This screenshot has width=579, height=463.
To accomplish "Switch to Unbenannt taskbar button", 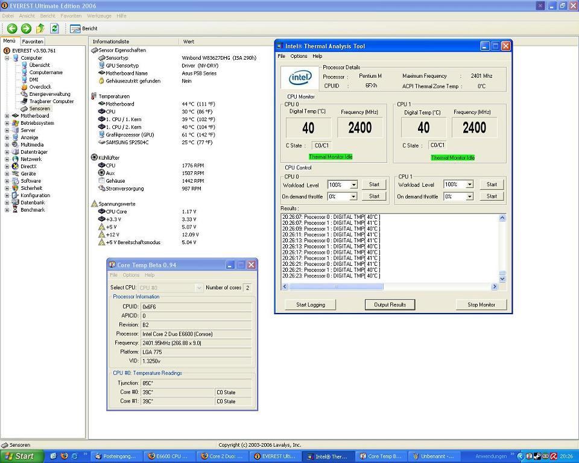I will click(x=434, y=456).
